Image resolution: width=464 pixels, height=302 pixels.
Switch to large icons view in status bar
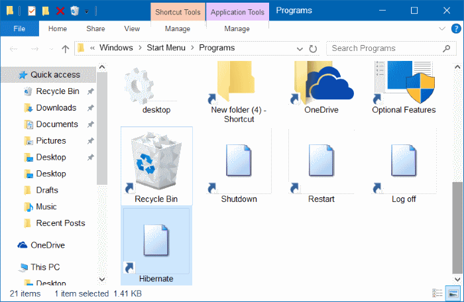[453, 293]
